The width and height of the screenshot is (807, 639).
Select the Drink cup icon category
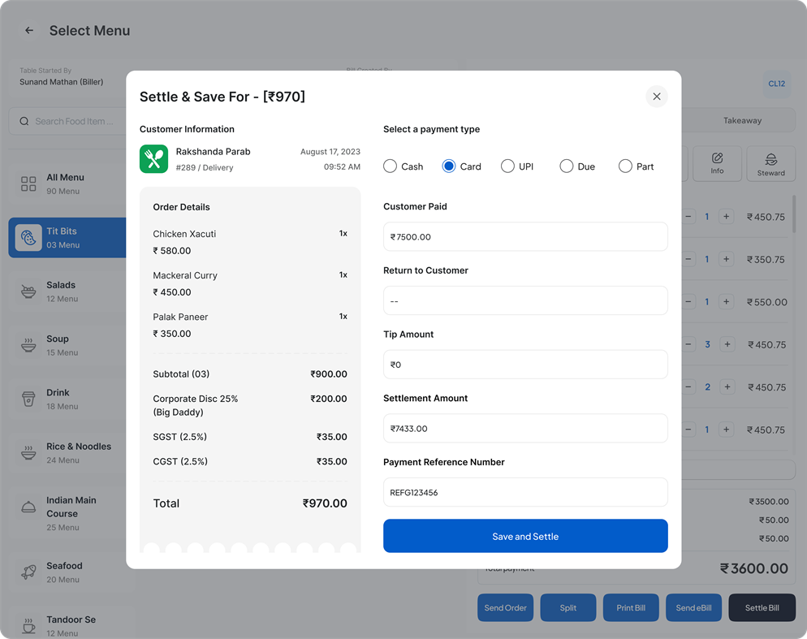(x=28, y=399)
